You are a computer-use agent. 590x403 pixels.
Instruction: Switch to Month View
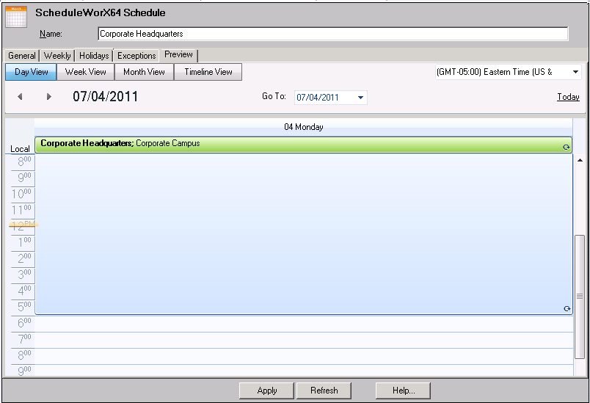pyautogui.click(x=144, y=72)
